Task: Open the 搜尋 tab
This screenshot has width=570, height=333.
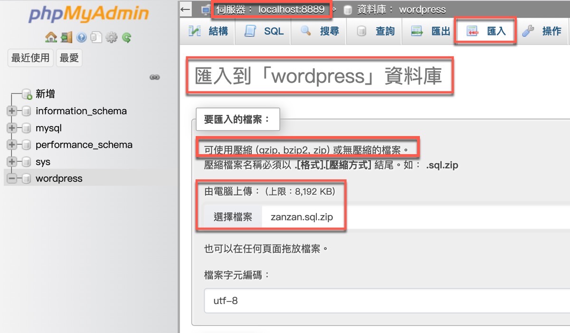Action: tap(319, 31)
